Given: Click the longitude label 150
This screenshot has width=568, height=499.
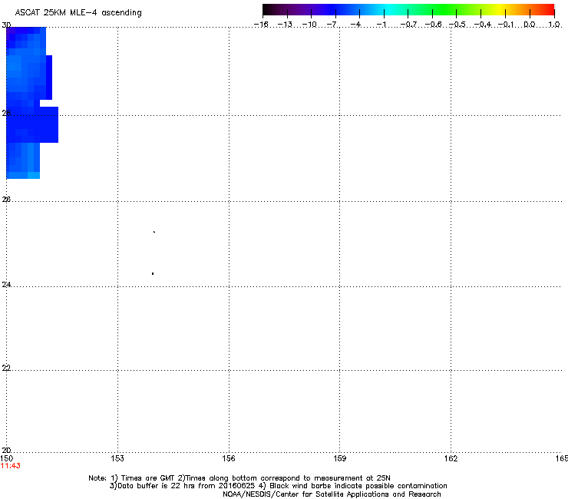Looking at the screenshot, I should 6,459.
